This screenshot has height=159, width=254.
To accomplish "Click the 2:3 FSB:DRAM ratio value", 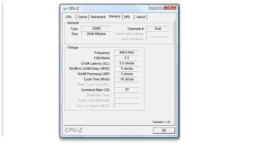I will 127,58.
